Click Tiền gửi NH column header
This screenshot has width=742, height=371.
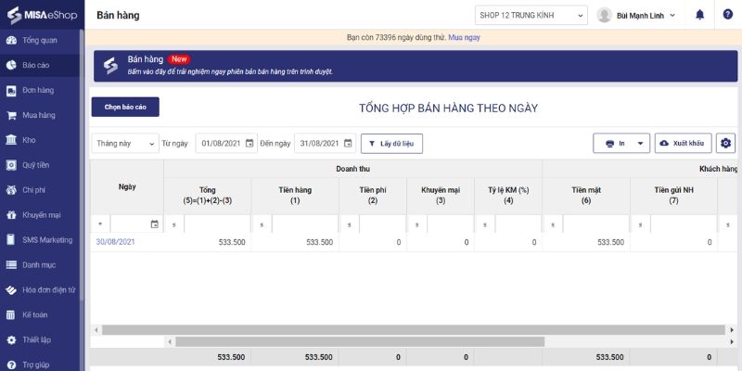pos(674,196)
